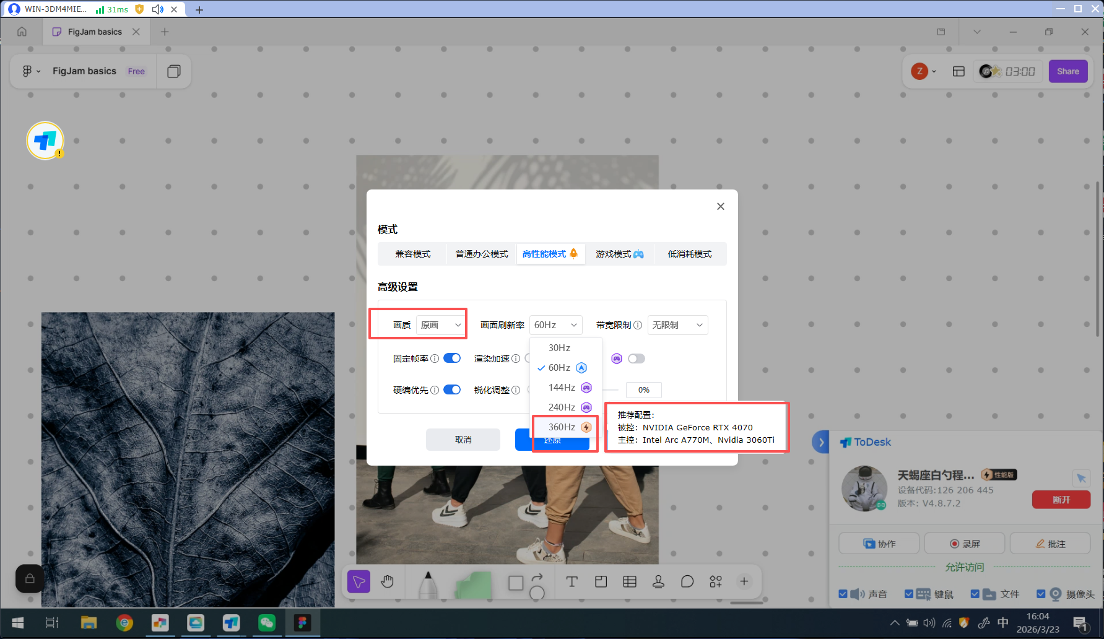Image resolution: width=1104 pixels, height=639 pixels.
Task: Choose the green sticky note tool
Action: tap(473, 585)
